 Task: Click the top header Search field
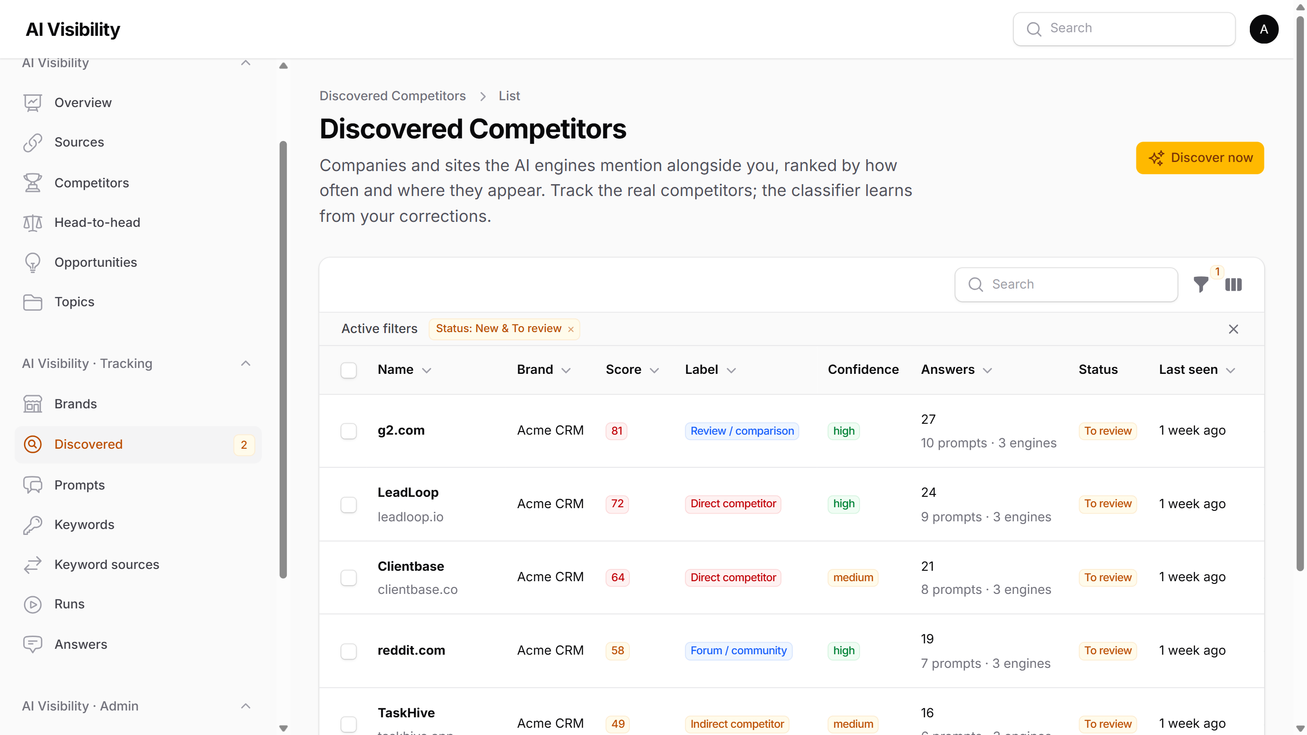pos(1124,29)
